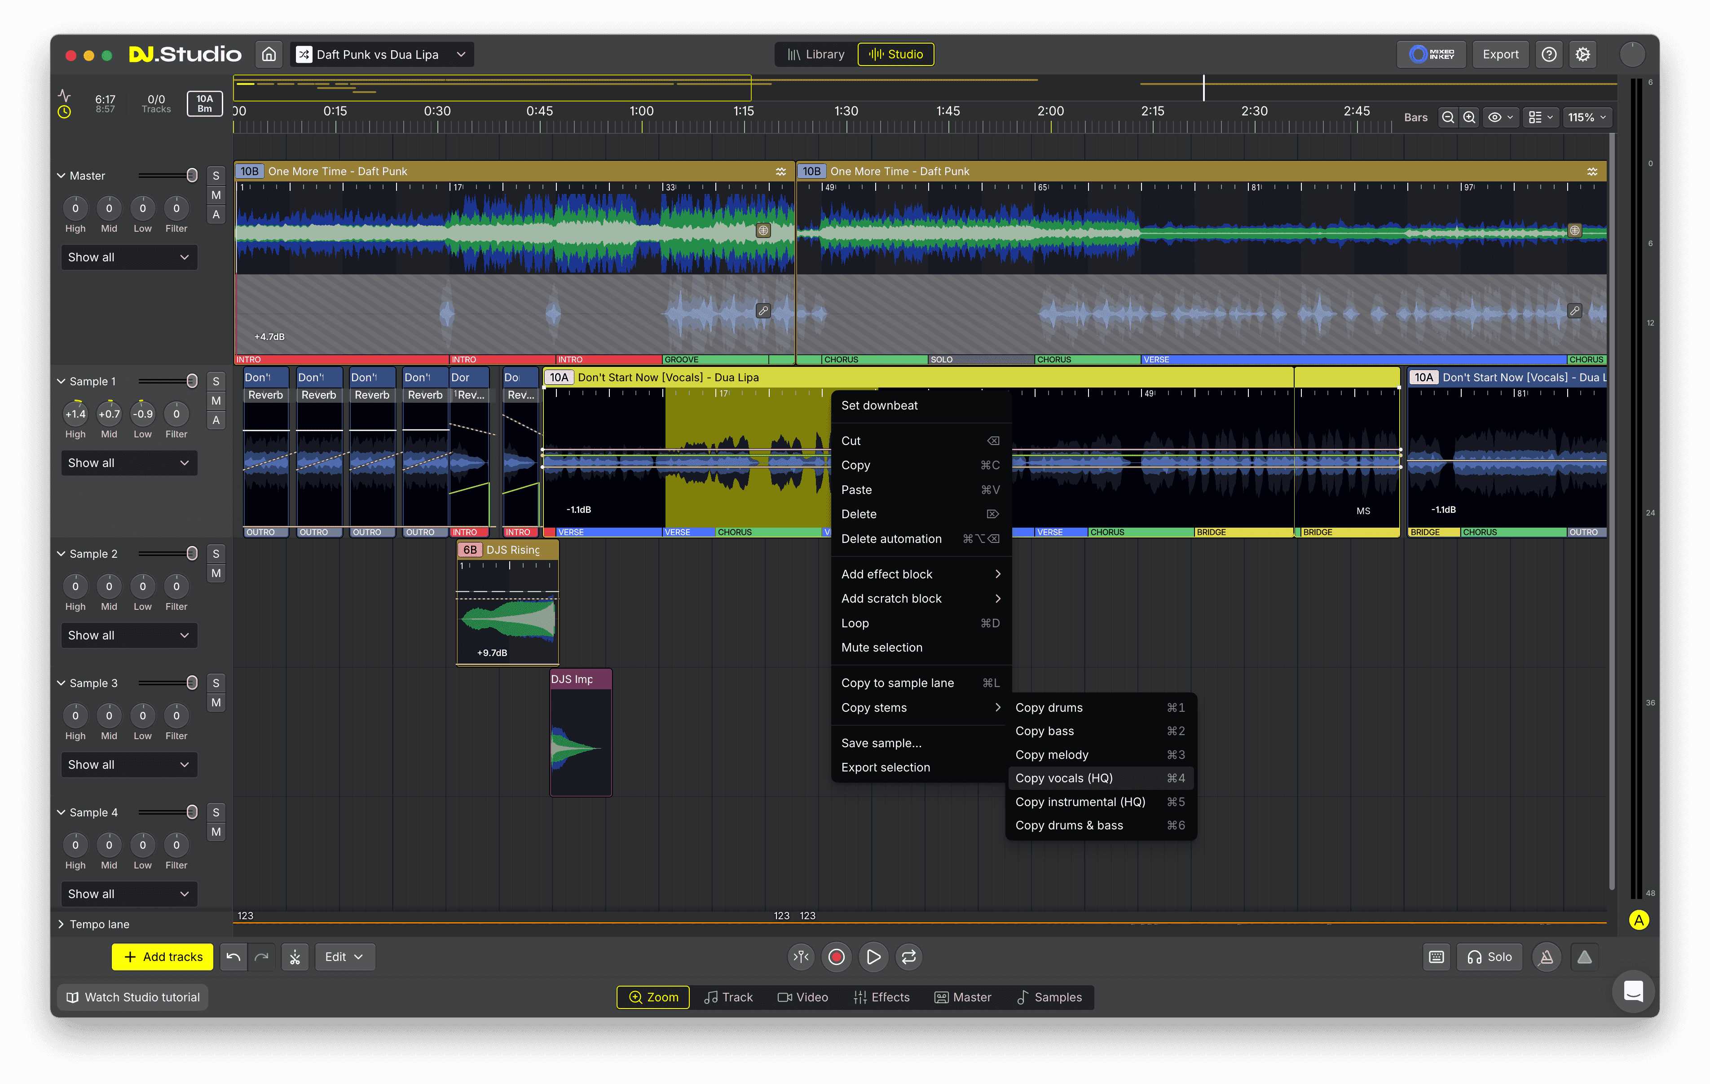Collapse the Sample 4 lane
Screen dimensions: 1710x1084
(x=61, y=813)
